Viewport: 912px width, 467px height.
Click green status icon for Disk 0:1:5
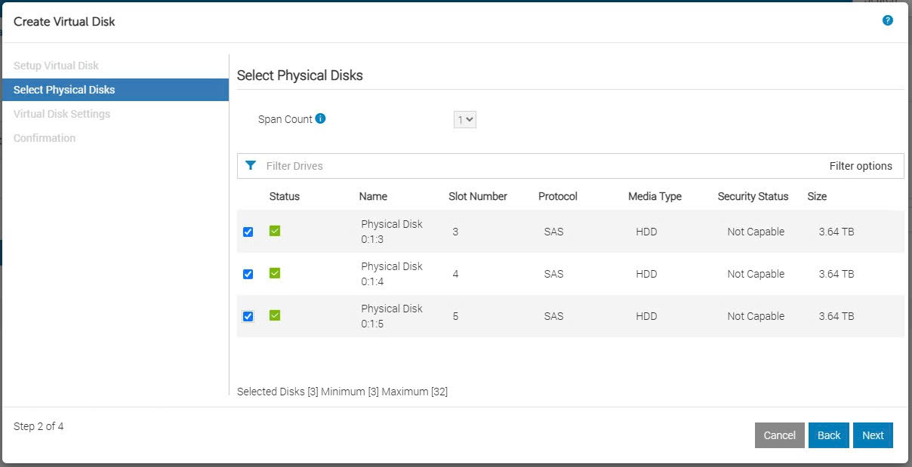275,315
